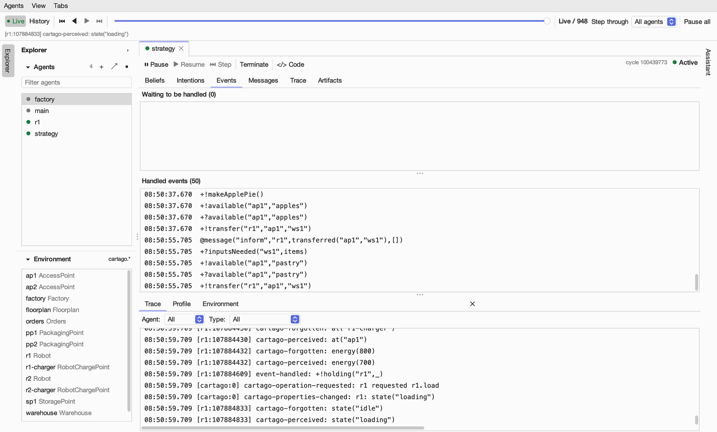The width and height of the screenshot is (717, 432).
Task: Switch to the Messages tab
Action: point(263,81)
